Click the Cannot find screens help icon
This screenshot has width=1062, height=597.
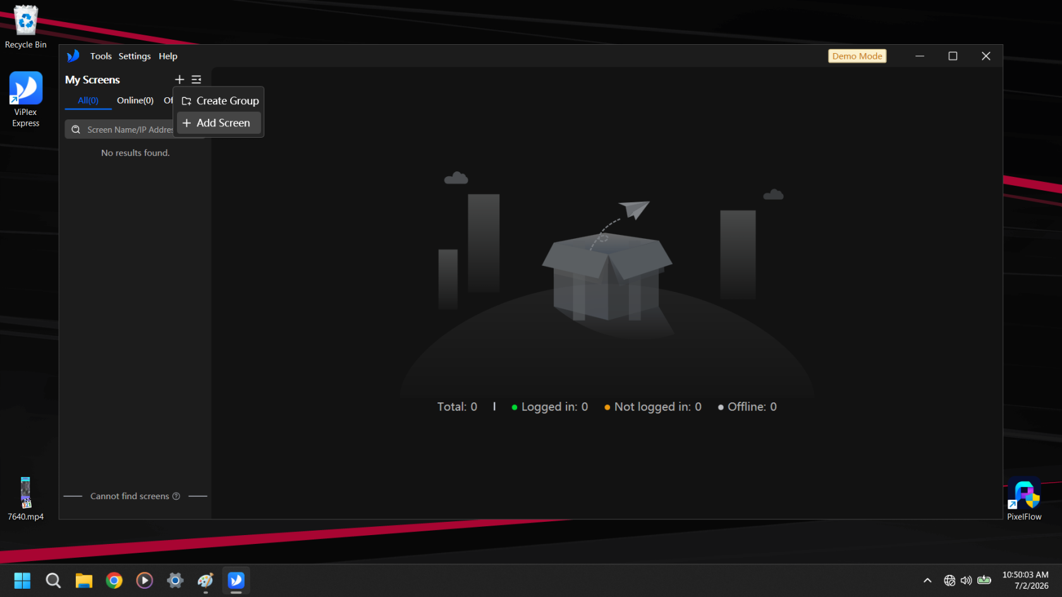coord(176,497)
